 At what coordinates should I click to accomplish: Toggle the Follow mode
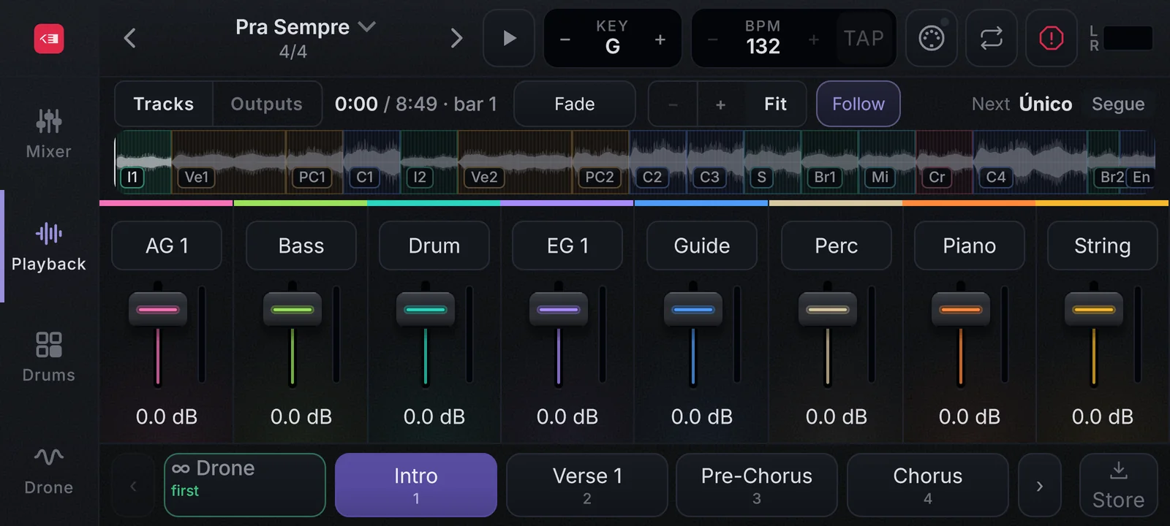[x=858, y=104]
